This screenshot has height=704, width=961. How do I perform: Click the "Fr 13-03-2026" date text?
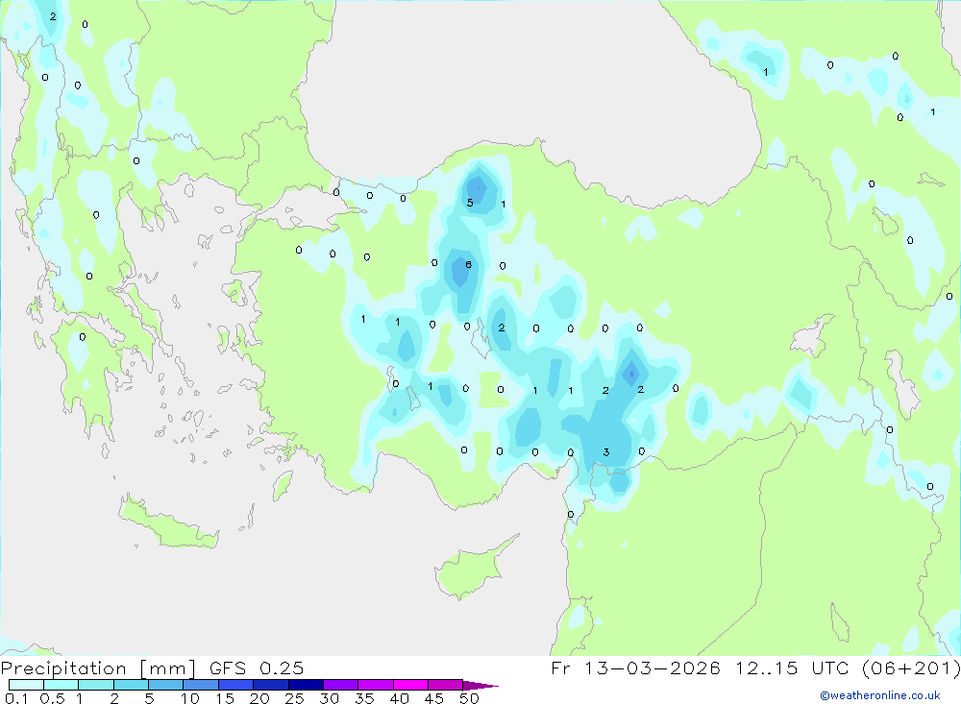tap(635, 668)
